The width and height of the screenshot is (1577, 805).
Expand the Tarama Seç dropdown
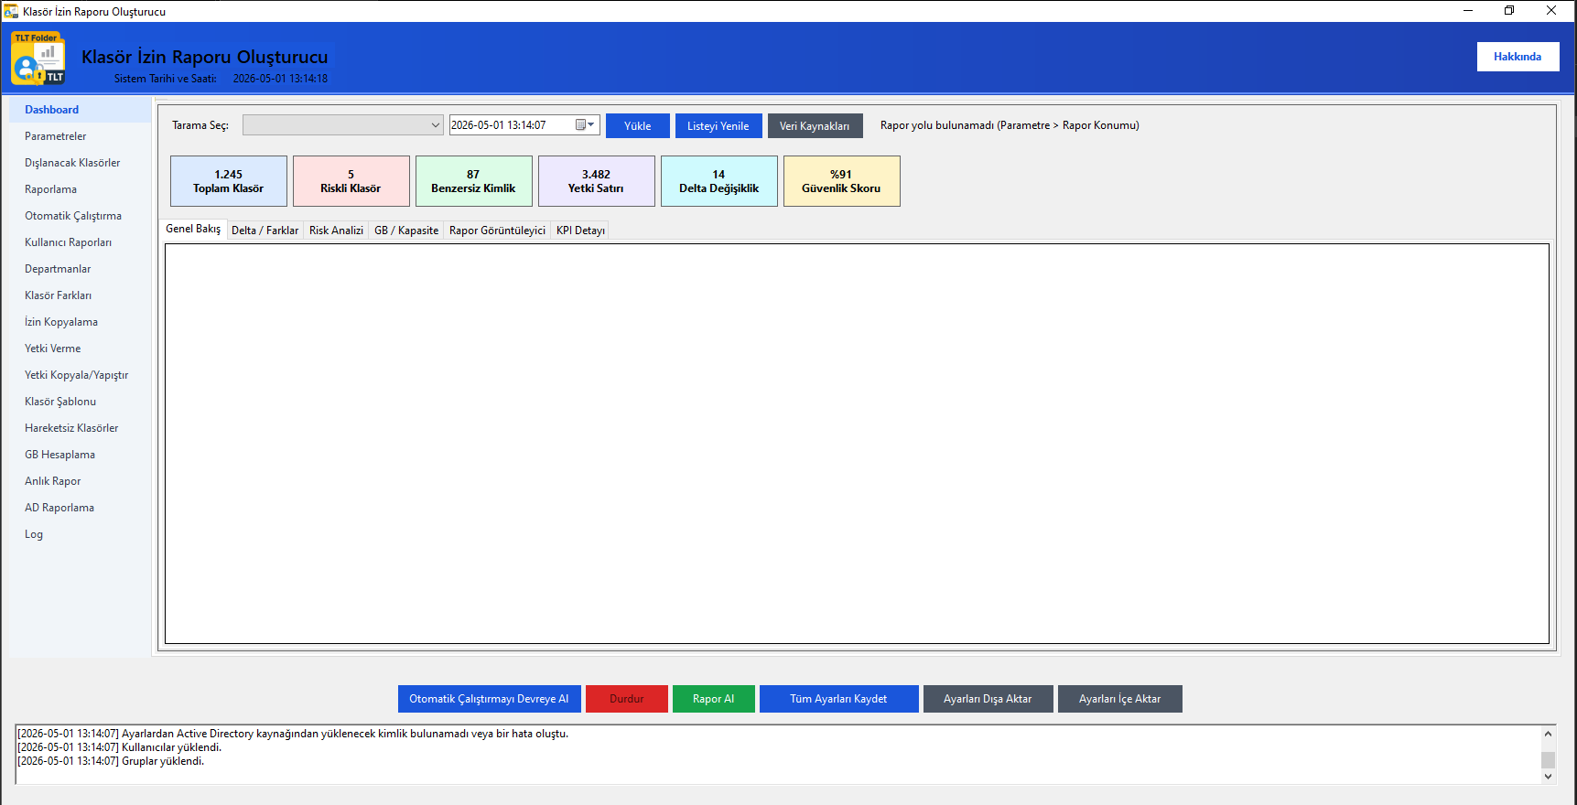pos(343,125)
